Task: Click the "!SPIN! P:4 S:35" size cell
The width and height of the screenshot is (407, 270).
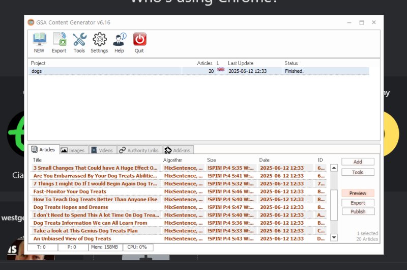Action: [230, 168]
